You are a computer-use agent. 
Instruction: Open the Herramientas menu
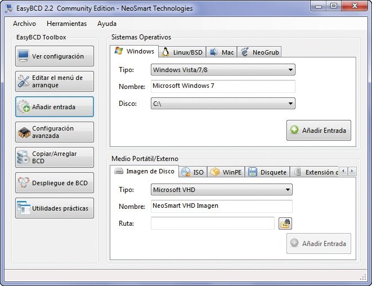click(66, 24)
